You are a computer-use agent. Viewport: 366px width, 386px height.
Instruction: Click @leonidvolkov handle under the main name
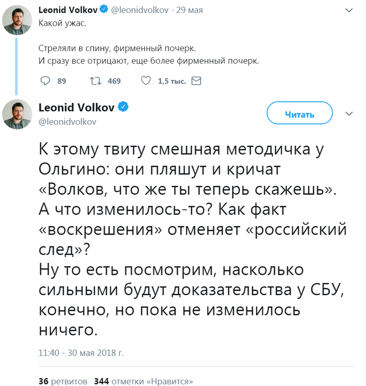tap(67, 121)
